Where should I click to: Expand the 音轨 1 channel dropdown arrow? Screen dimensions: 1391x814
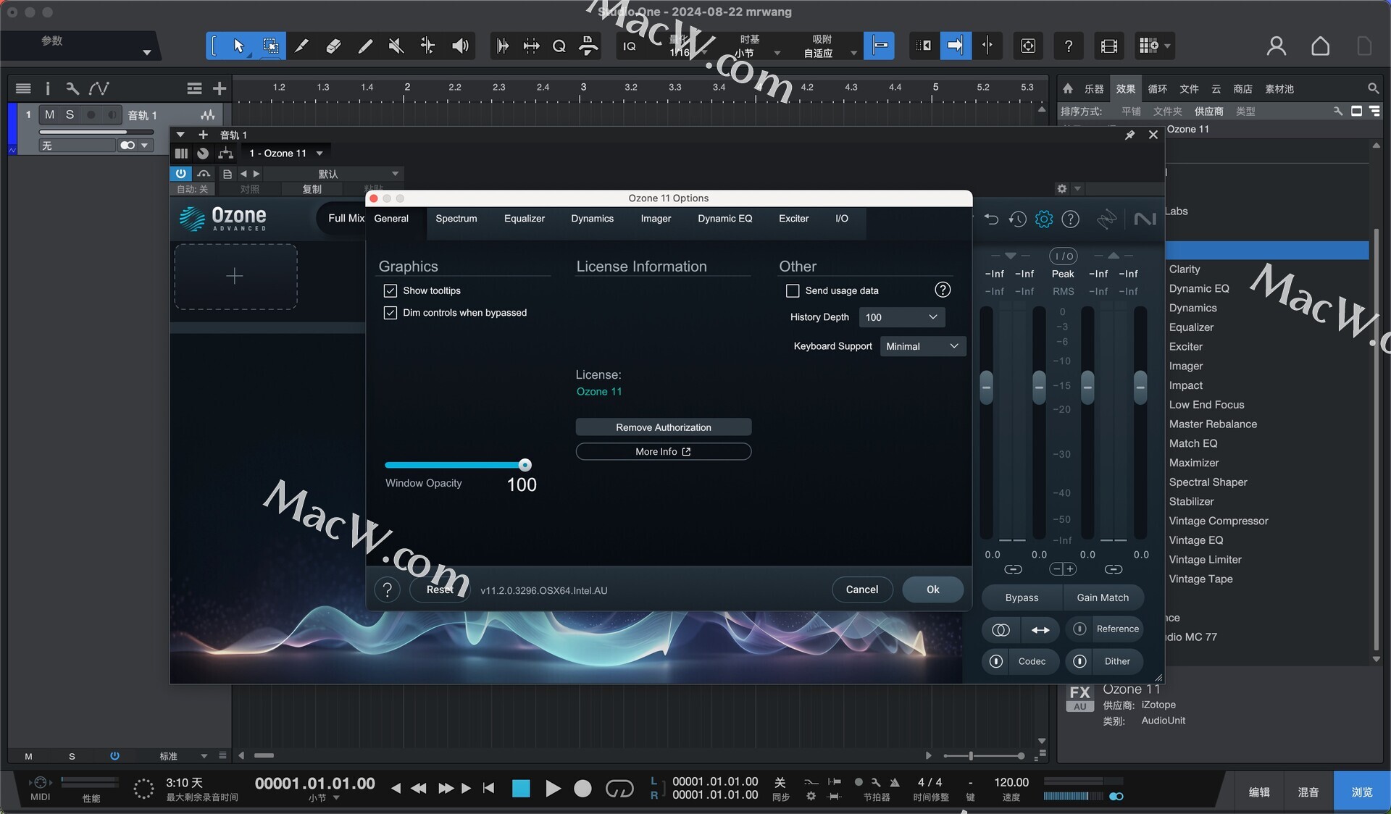coord(180,135)
